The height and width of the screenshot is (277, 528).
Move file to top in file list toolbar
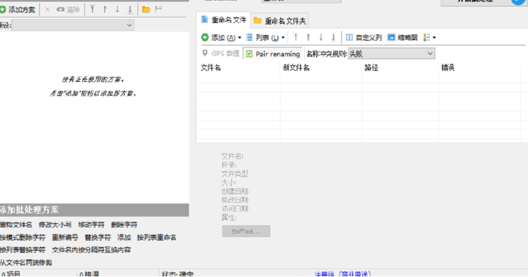coord(296,38)
